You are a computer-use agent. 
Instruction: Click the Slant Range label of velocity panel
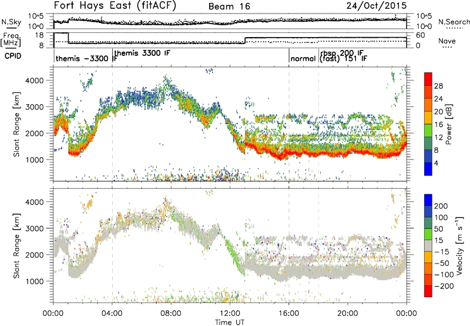[16, 246]
